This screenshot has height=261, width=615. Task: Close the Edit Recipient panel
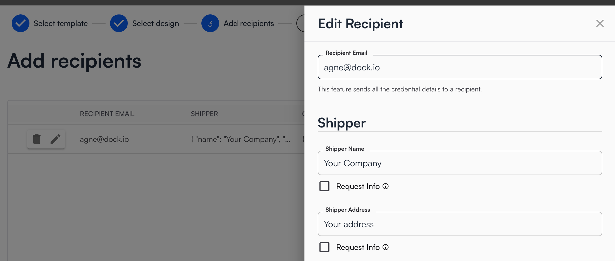[600, 23]
